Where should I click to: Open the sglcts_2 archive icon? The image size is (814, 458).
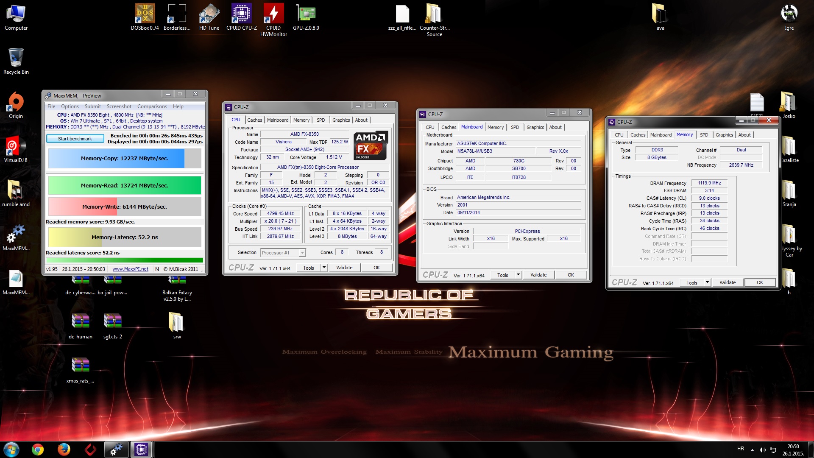coord(113,326)
